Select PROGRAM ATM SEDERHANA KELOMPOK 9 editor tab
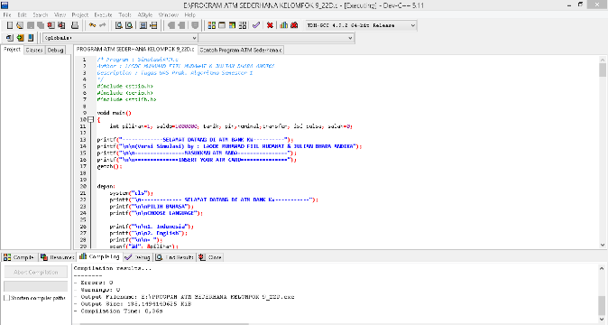This screenshot has width=608, height=325. pyautogui.click(x=135, y=50)
